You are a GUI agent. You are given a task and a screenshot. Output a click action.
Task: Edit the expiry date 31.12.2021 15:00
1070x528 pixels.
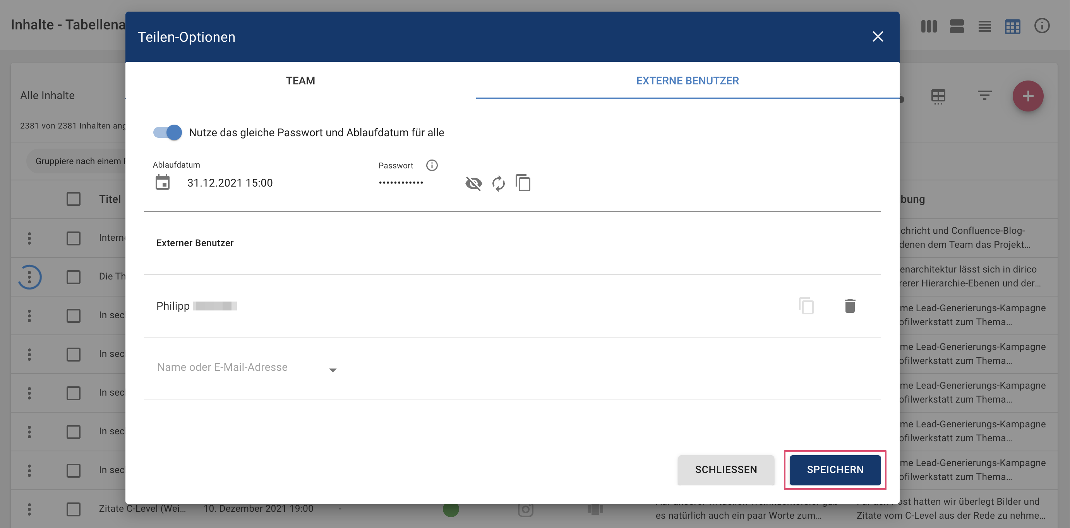[x=230, y=183]
